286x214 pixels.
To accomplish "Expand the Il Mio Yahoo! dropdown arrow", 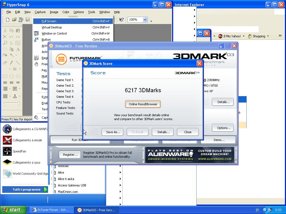I will (244, 36).
